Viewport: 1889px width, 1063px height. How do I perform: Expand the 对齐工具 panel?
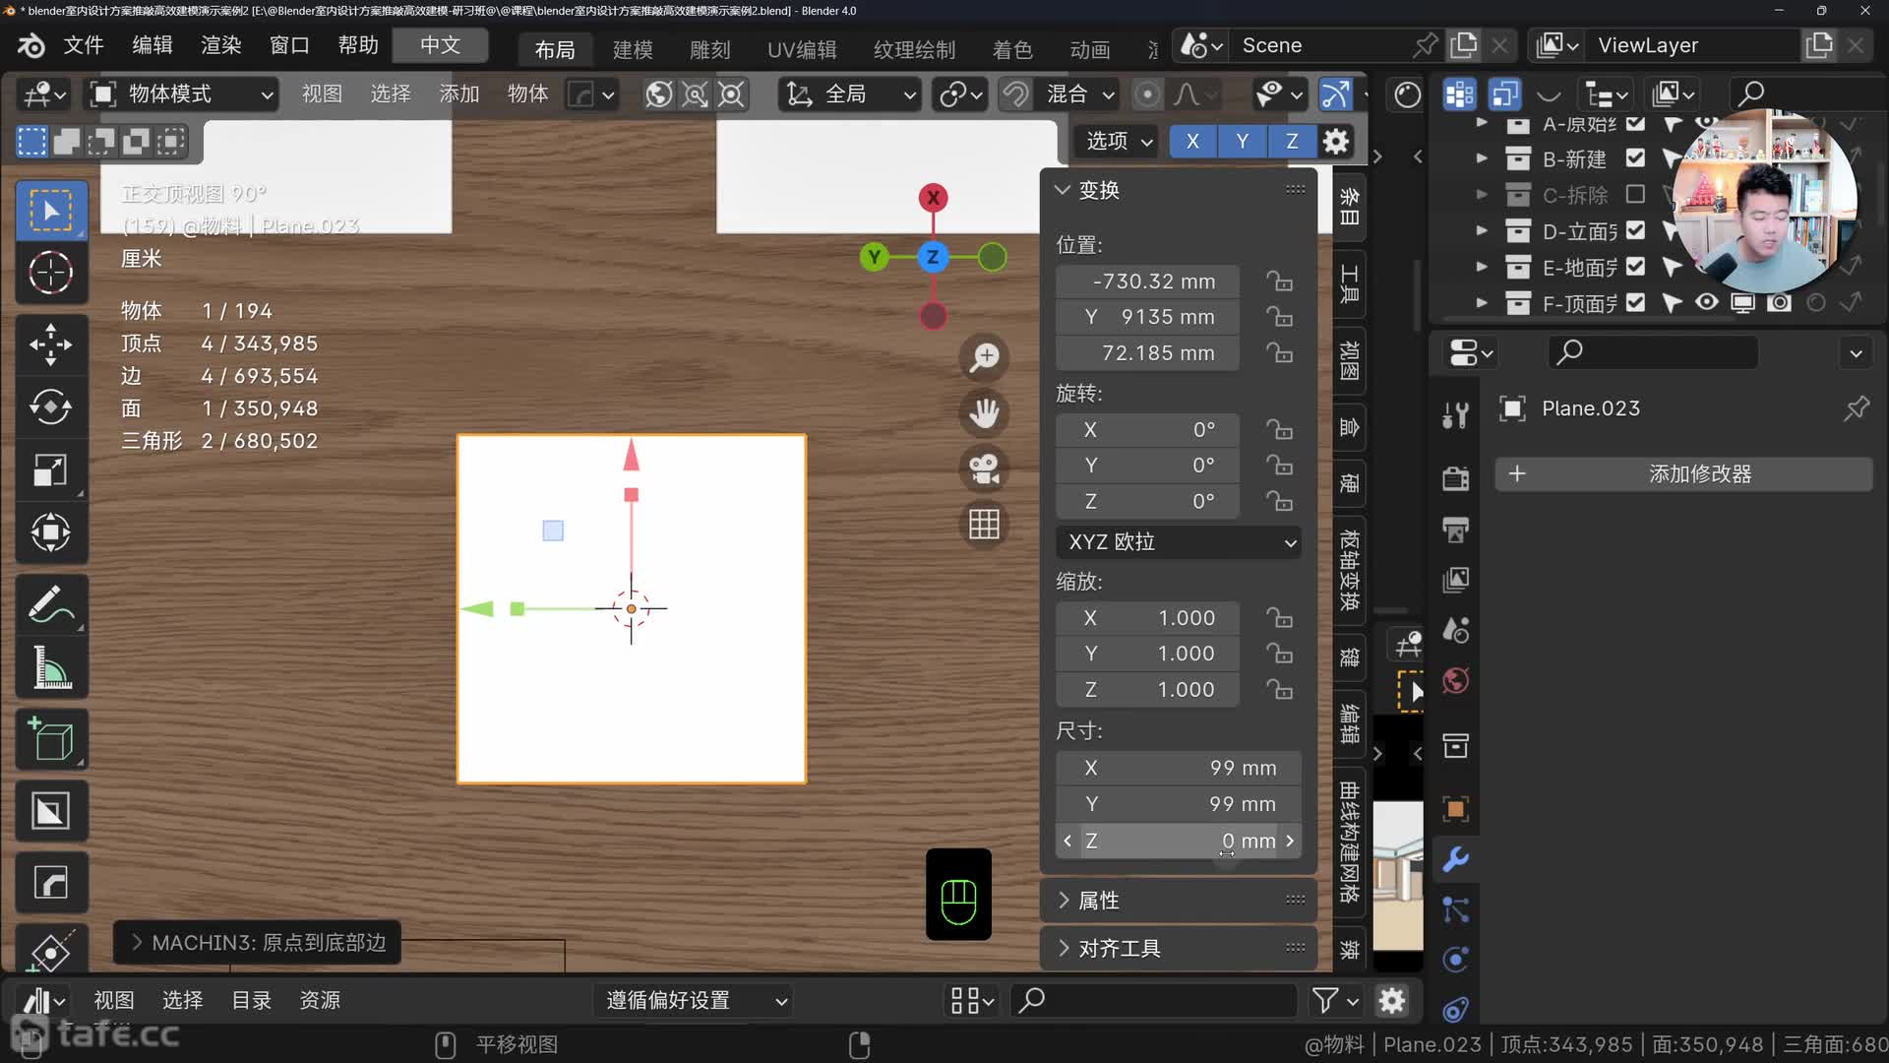click(1120, 949)
